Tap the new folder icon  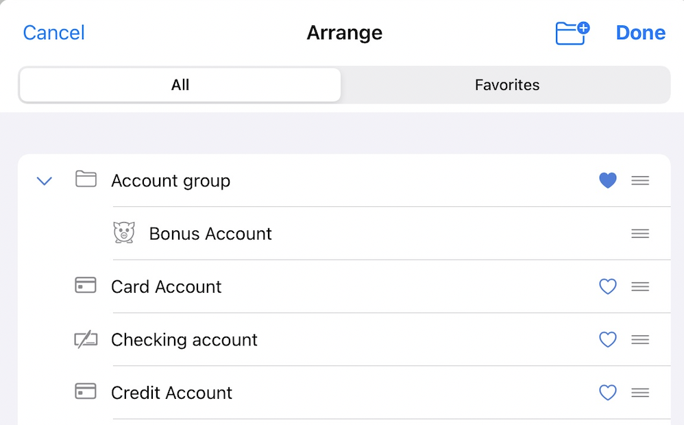pos(572,33)
